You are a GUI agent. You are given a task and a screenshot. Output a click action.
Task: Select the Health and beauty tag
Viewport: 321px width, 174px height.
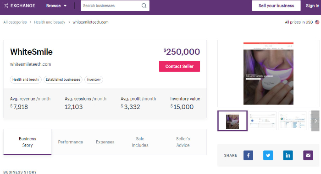26,79
